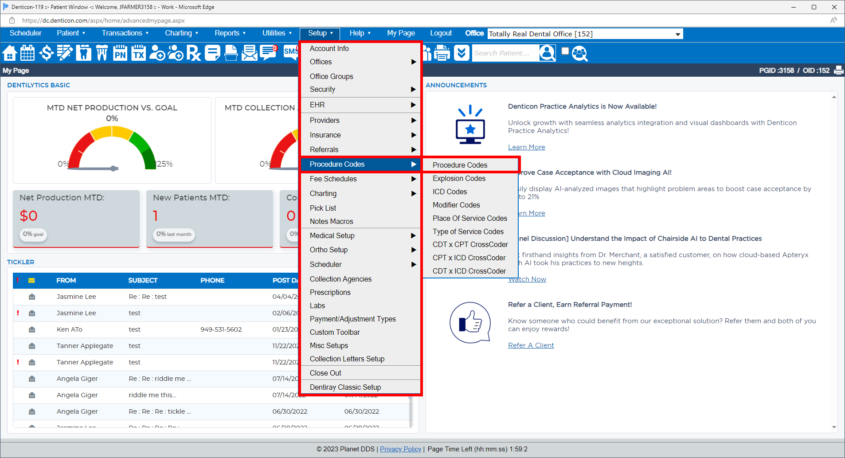Select Procedure Codes in the submenu
The height and width of the screenshot is (458, 845).
470,165
